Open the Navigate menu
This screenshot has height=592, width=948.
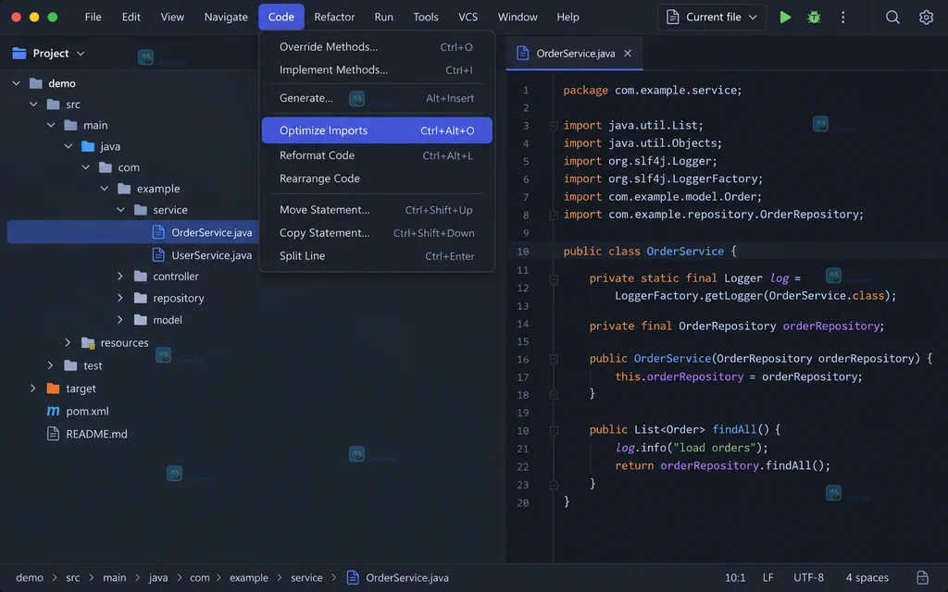(226, 17)
